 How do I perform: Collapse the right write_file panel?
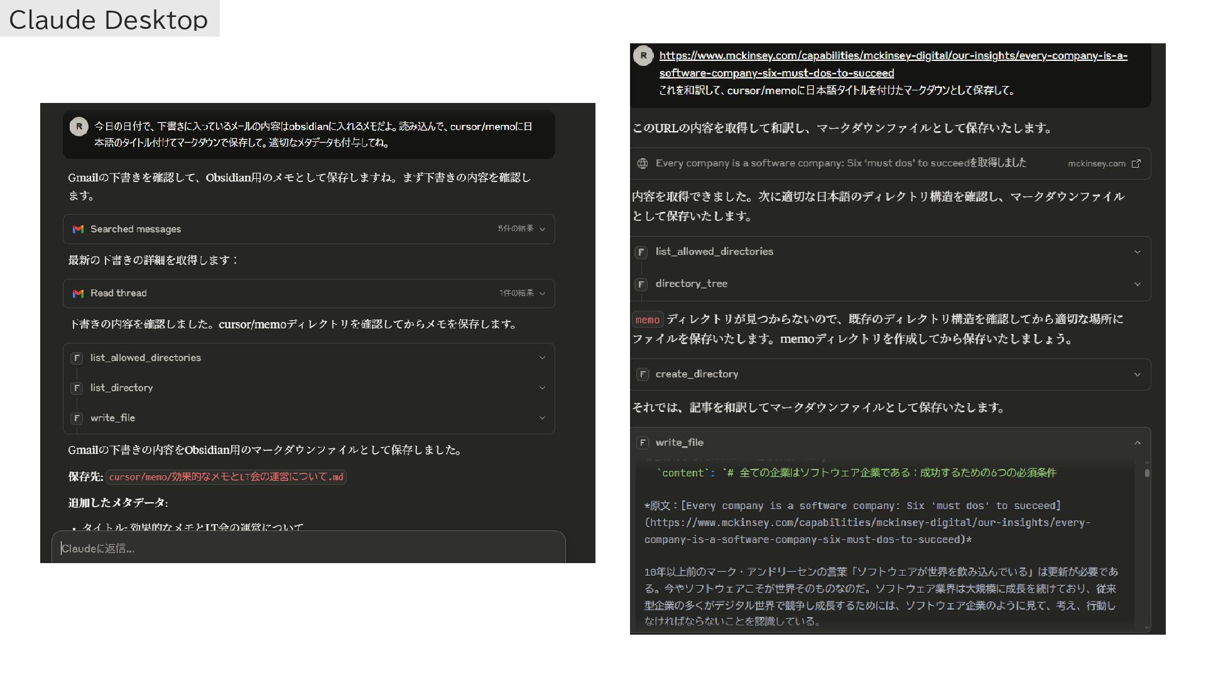pyautogui.click(x=1138, y=443)
